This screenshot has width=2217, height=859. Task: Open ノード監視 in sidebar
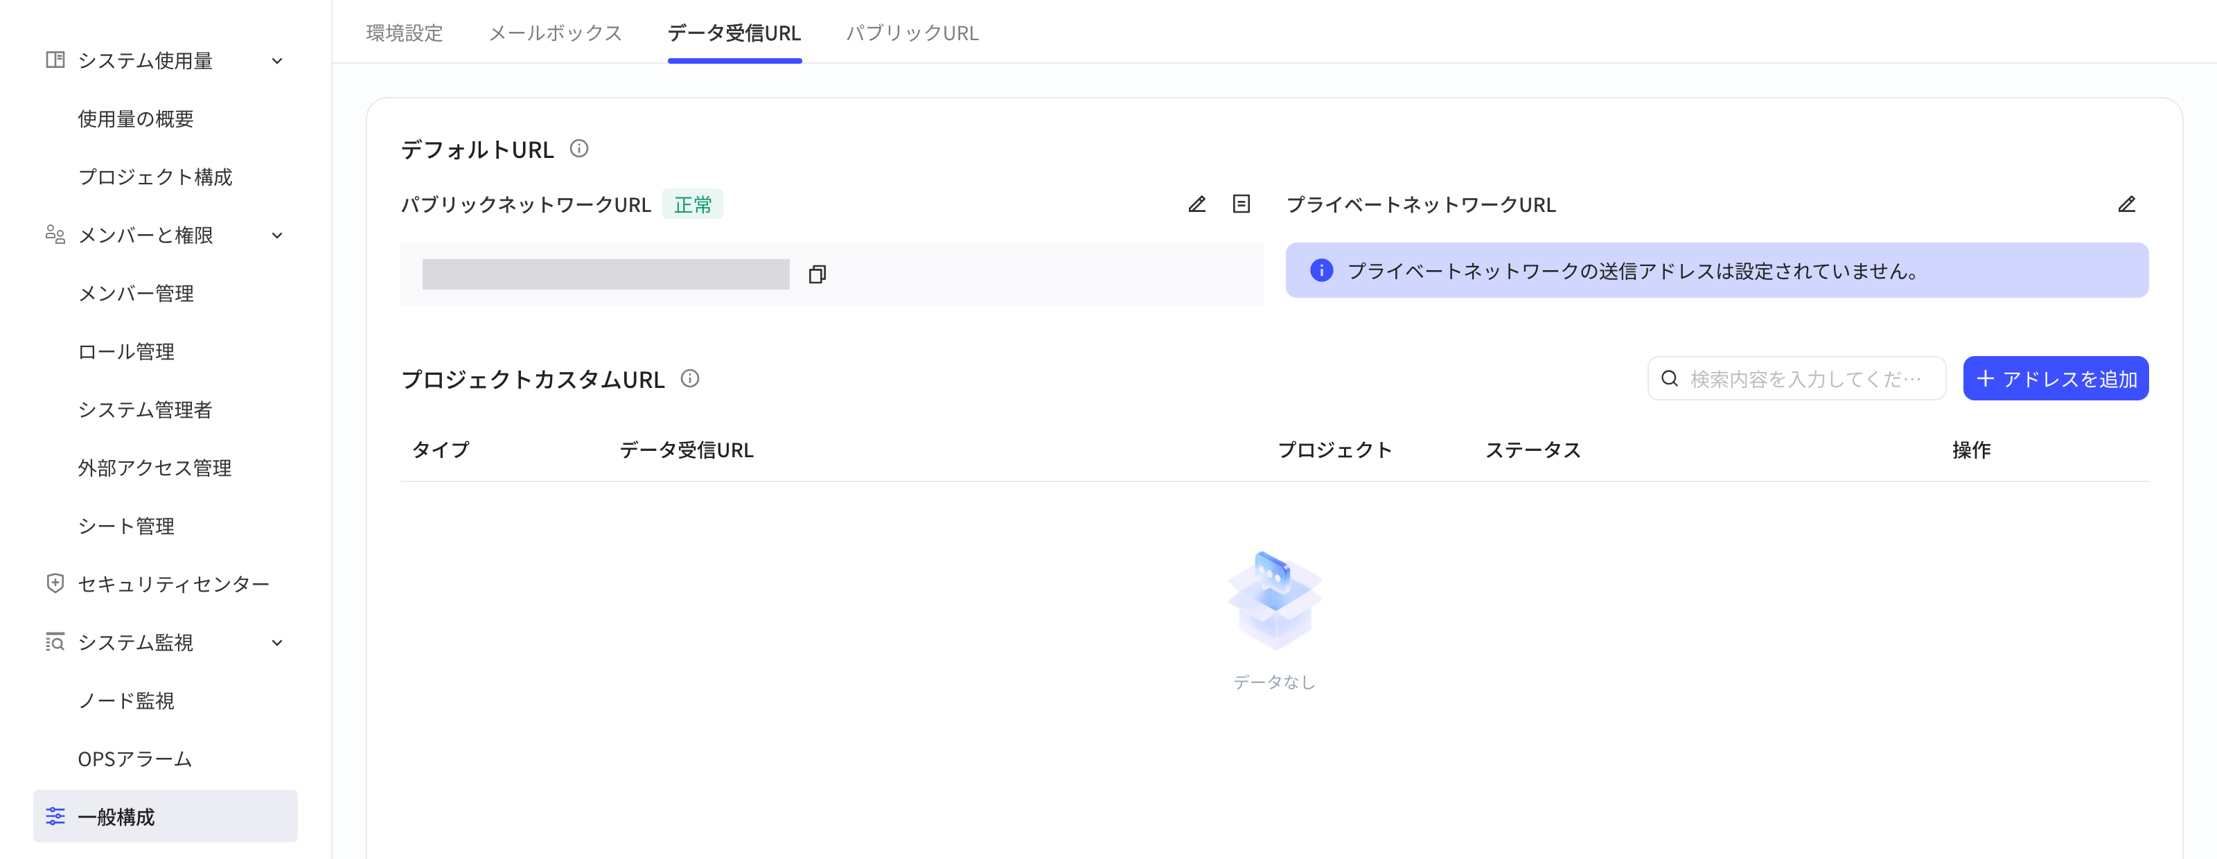[127, 700]
